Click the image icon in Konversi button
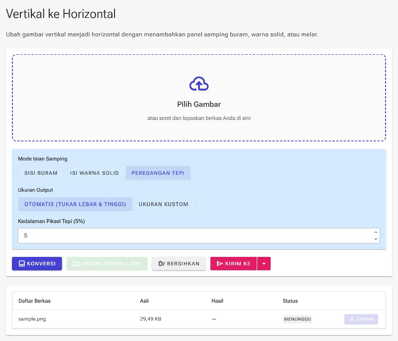398x341 pixels. click(22, 264)
